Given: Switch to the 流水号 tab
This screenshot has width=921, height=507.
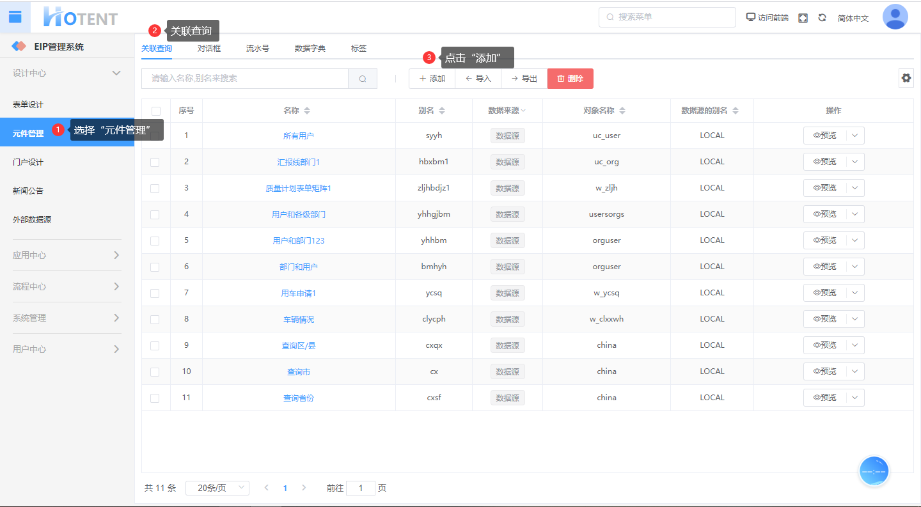Looking at the screenshot, I should click(x=258, y=49).
